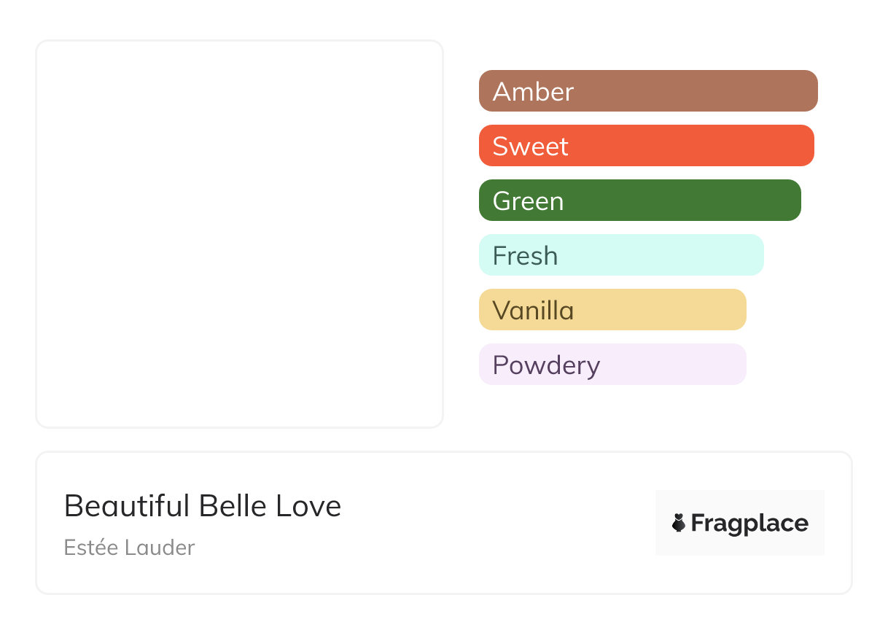This screenshot has width=888, height=630.
Task: Click the Estée Lauder brand name
Action: click(x=129, y=548)
